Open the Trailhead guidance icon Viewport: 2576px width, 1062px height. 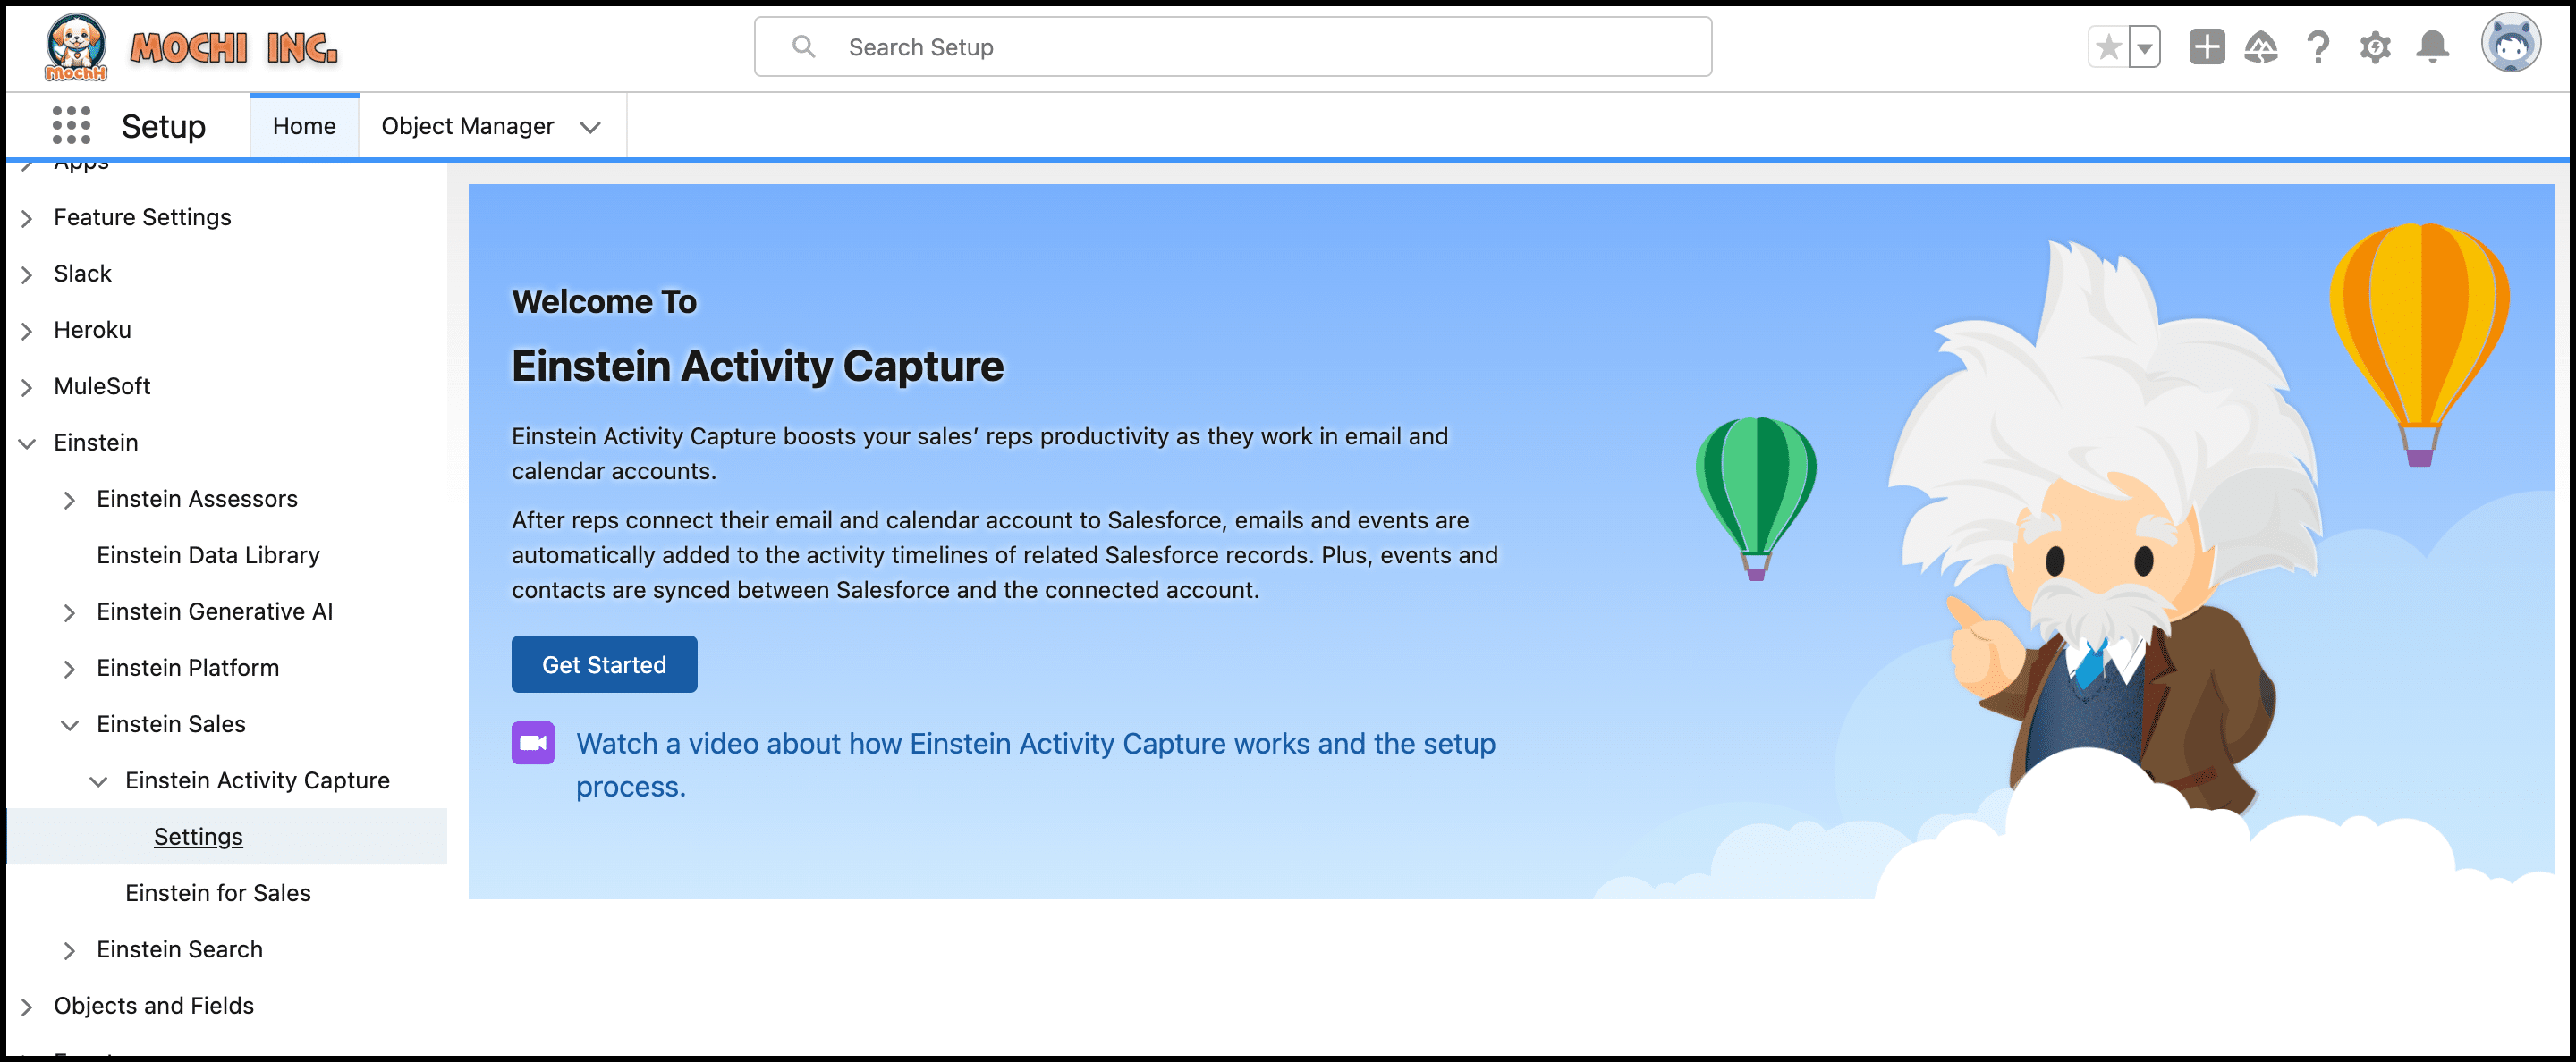tap(2261, 47)
